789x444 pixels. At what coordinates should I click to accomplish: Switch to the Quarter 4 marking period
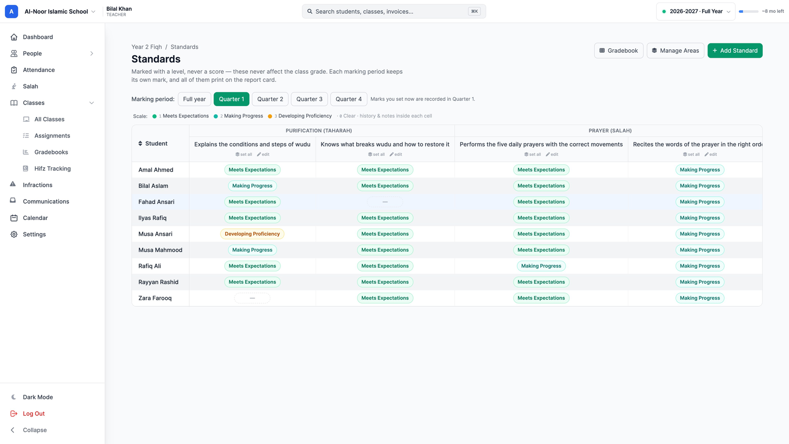point(349,99)
